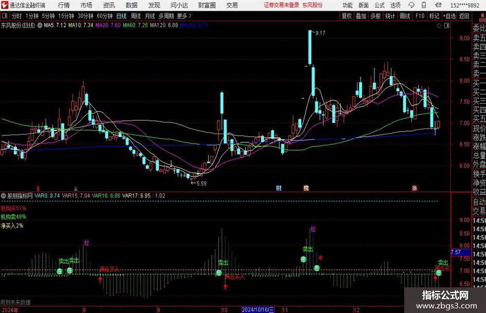The image size is (486, 313).
Task: Click the MA10: 7.34 indicator label
Action: coord(81,25)
